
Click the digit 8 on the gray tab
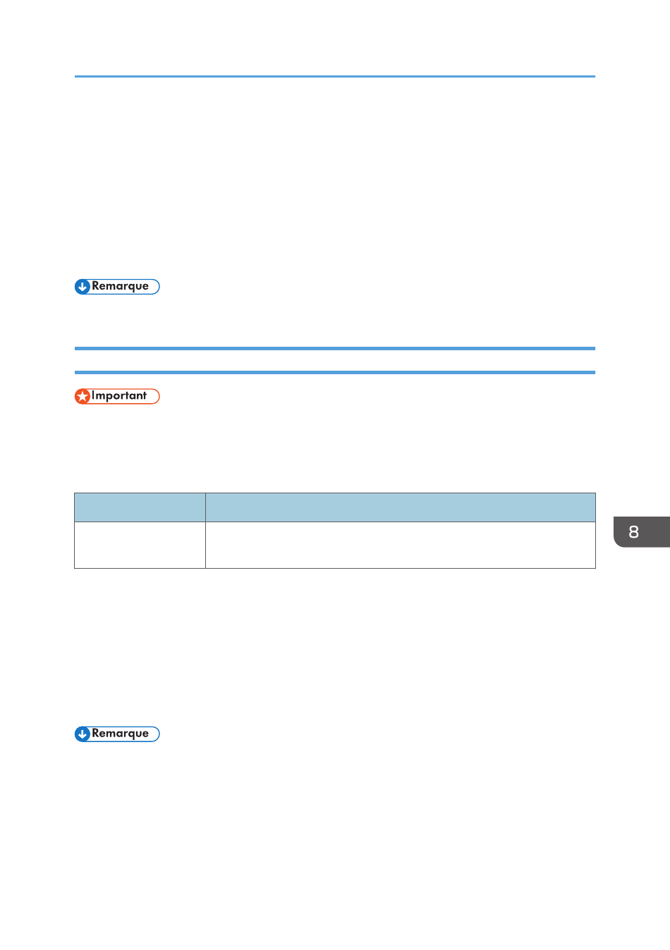pos(633,532)
